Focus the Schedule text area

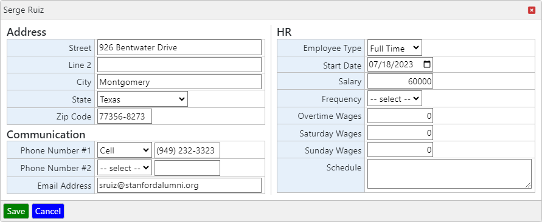[x=450, y=173]
